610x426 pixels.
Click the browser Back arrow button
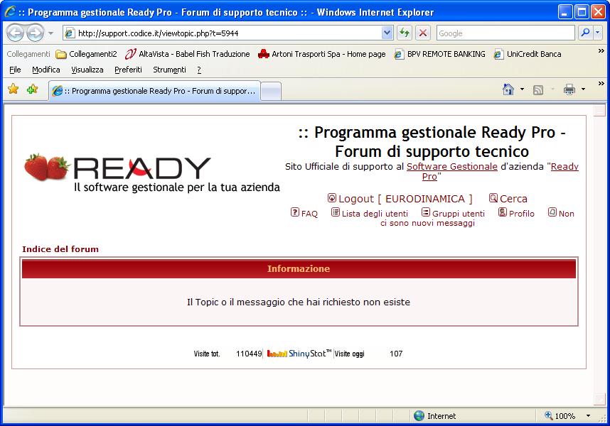15,33
